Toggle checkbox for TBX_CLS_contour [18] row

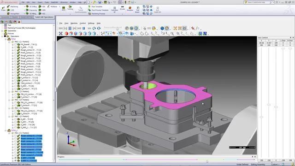[15, 94]
